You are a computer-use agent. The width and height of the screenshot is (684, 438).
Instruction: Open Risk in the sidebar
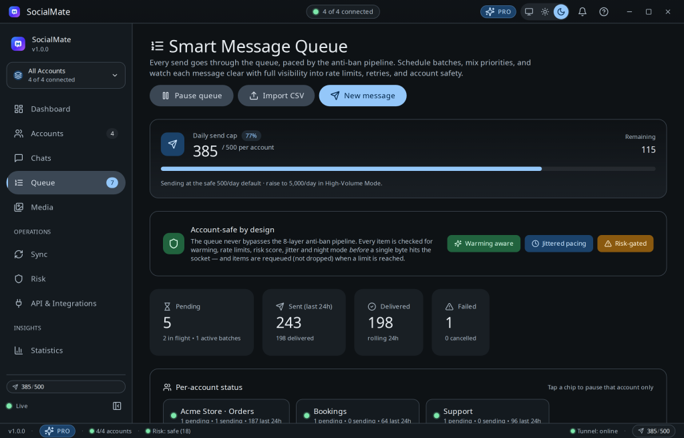click(66, 279)
